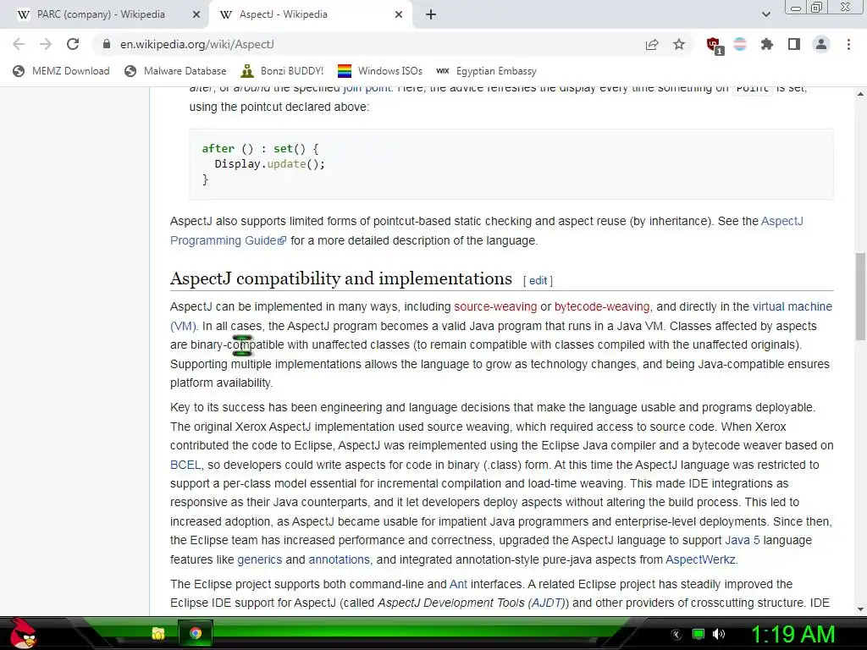This screenshot has height=650, width=867.
Task: Open Windows ISOs bookmark
Action: 380,71
